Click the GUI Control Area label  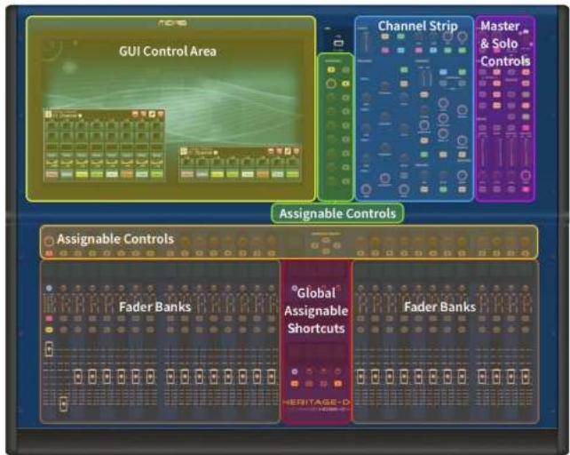pyautogui.click(x=168, y=52)
